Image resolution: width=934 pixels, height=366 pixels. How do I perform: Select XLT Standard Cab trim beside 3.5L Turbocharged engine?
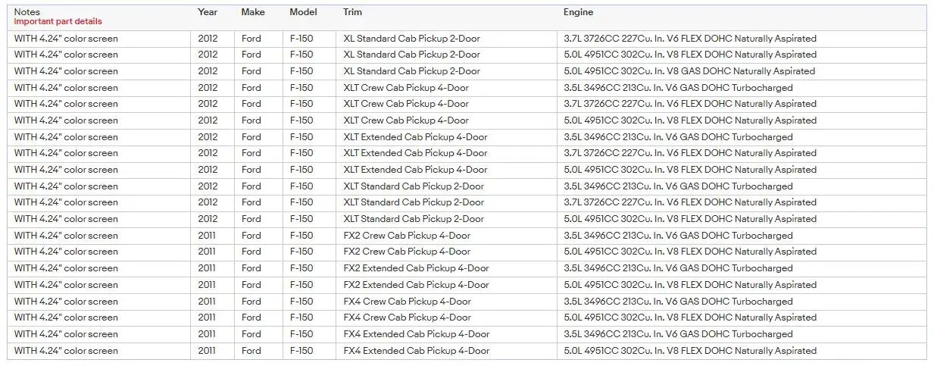click(414, 186)
